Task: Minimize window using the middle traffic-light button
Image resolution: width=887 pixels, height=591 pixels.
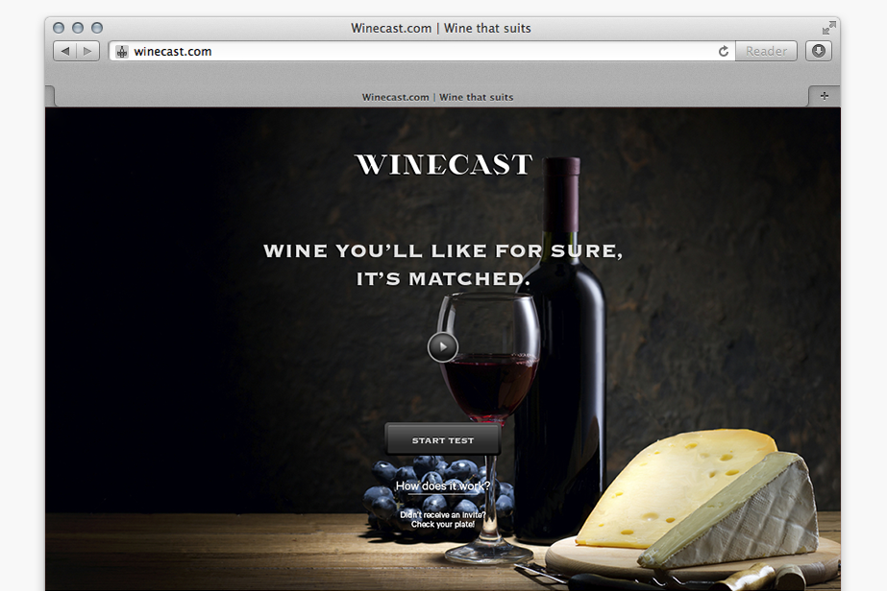Action: 78,28
